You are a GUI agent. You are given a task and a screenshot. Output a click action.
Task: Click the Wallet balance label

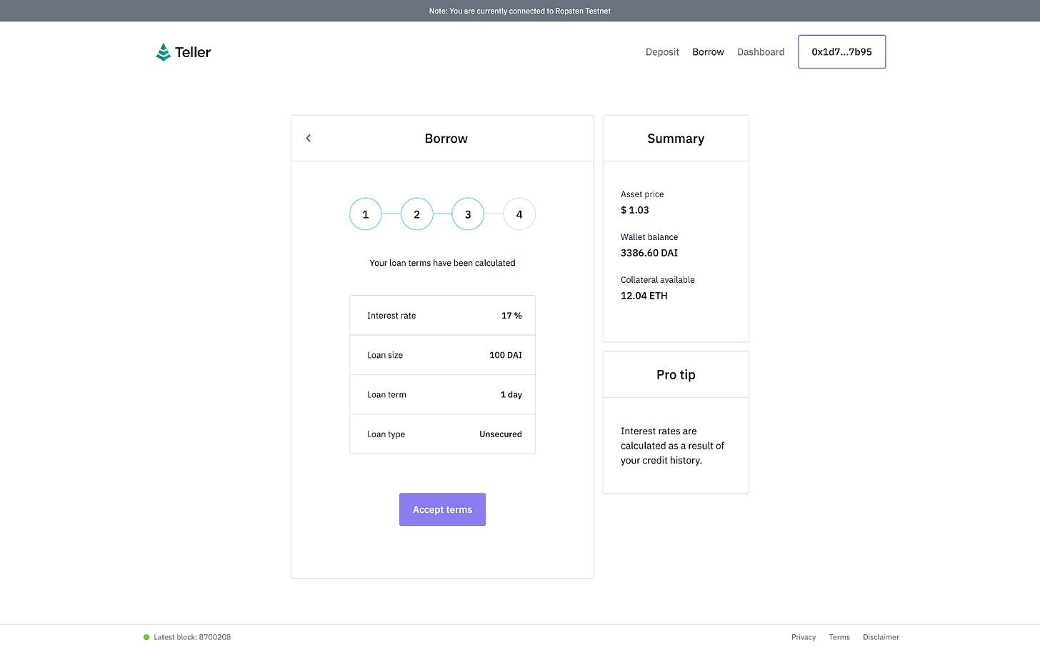(649, 237)
